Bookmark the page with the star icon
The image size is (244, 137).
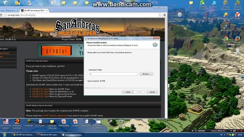(x=160, y=15)
